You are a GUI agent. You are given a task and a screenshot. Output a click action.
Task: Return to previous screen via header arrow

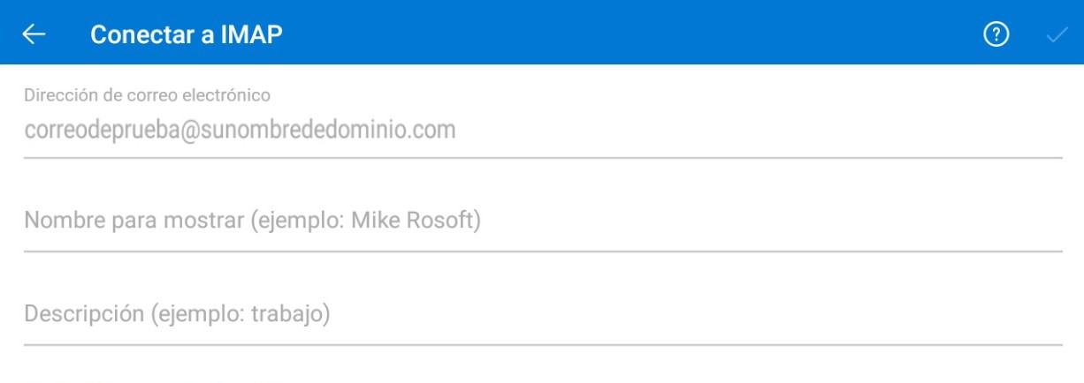(34, 34)
